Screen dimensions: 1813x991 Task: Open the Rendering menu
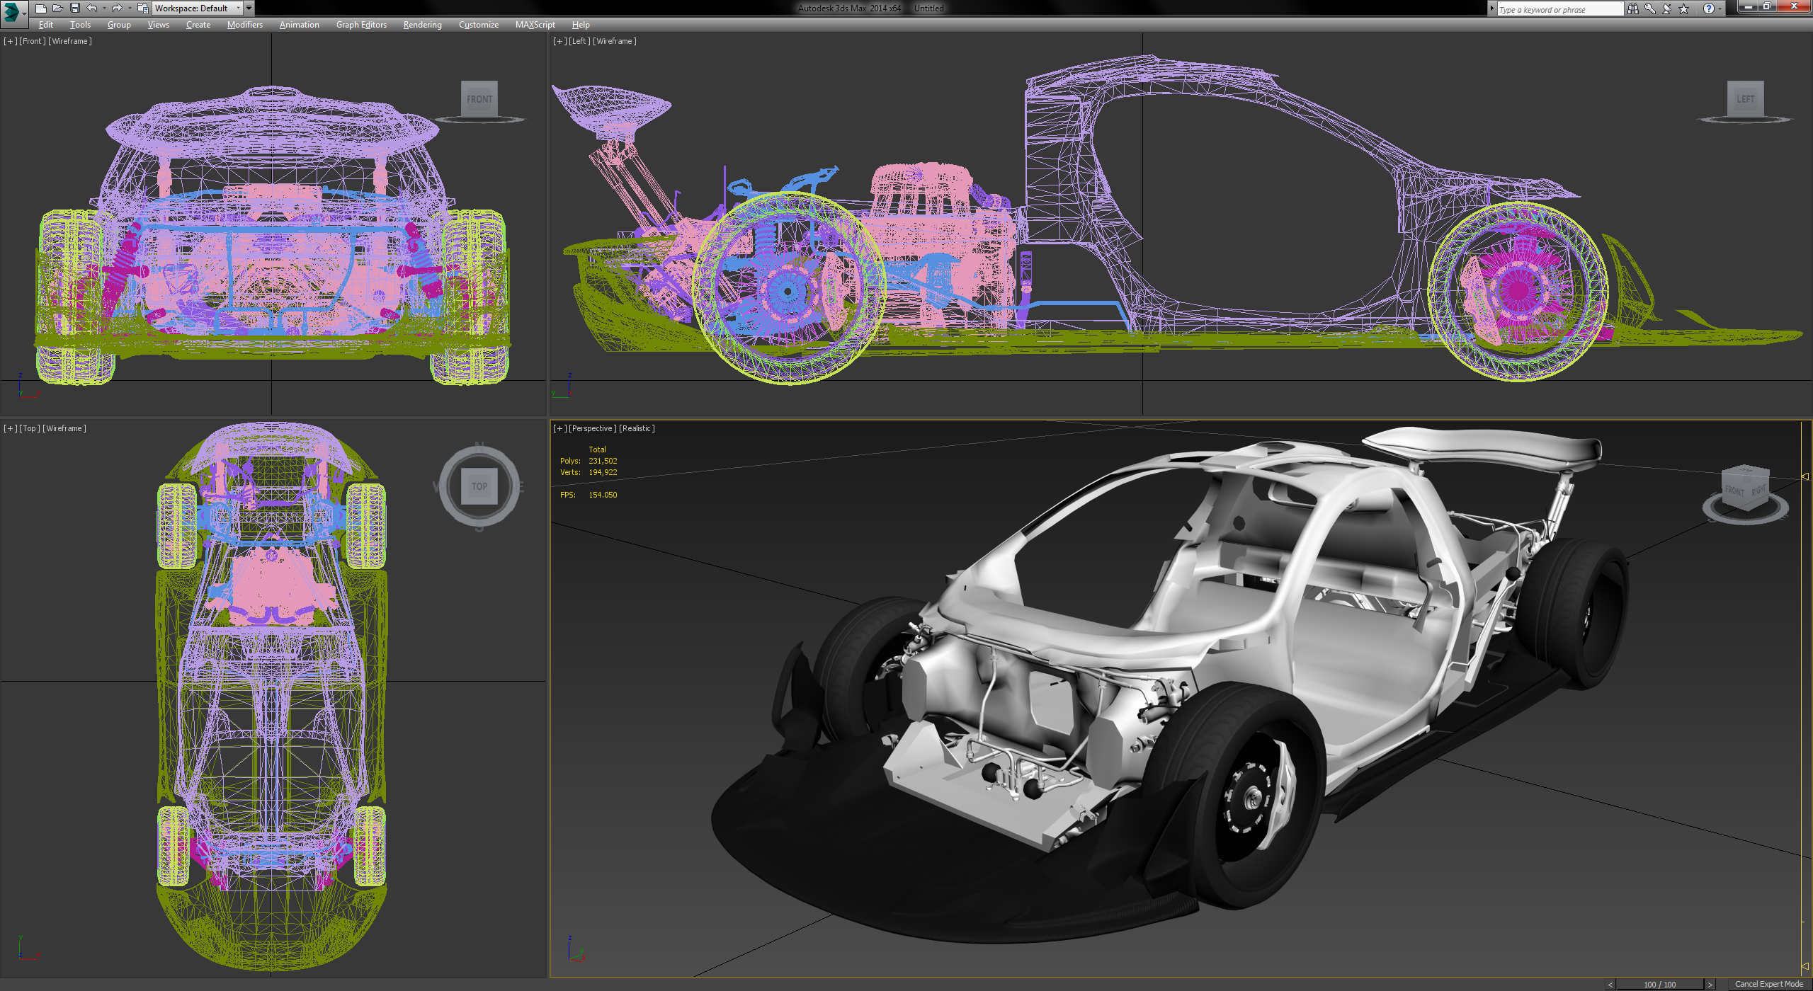coord(422,25)
